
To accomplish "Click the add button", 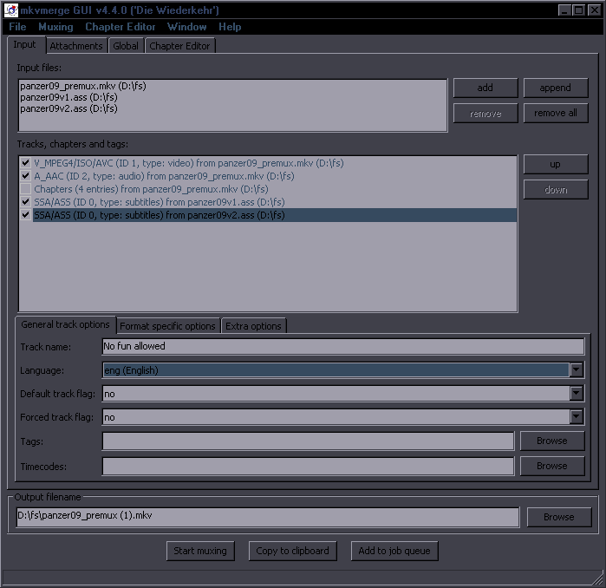I will pos(485,88).
